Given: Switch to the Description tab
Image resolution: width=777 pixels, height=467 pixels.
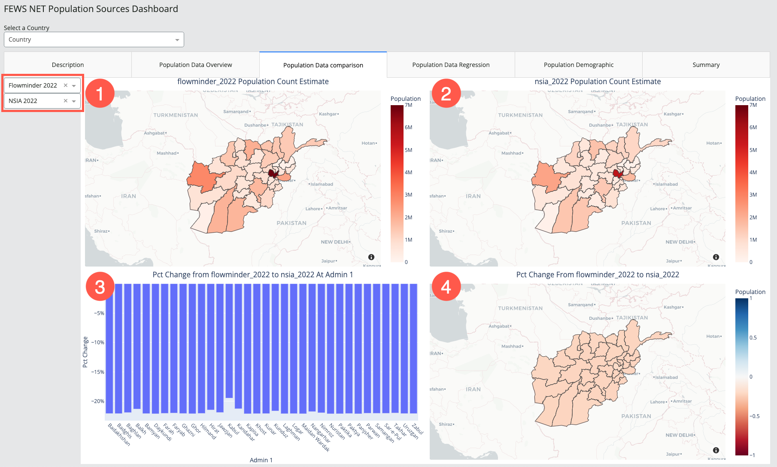Looking at the screenshot, I should coord(68,65).
